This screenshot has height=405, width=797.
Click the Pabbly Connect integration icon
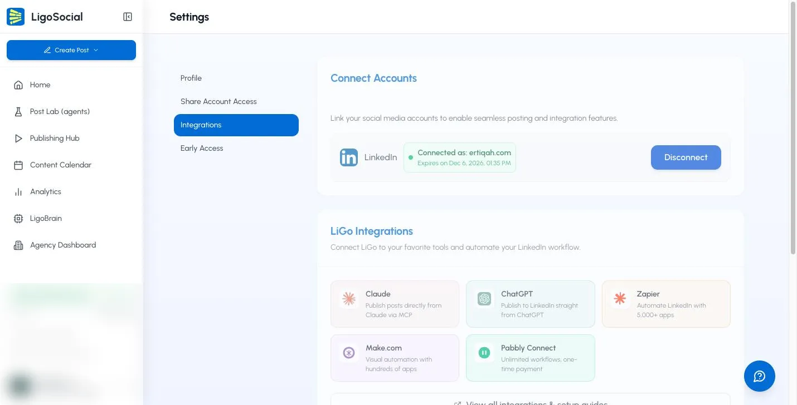pyautogui.click(x=484, y=353)
